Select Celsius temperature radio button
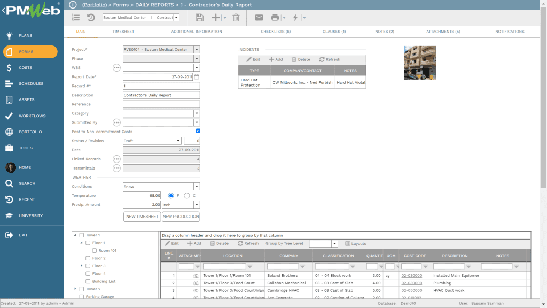Image resolution: width=547 pixels, height=308 pixels. click(x=187, y=196)
